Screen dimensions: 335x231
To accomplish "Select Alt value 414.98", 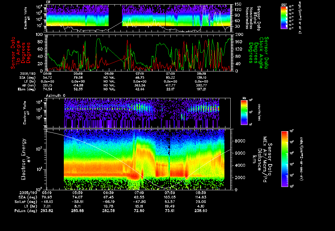I will click(78, 85).
